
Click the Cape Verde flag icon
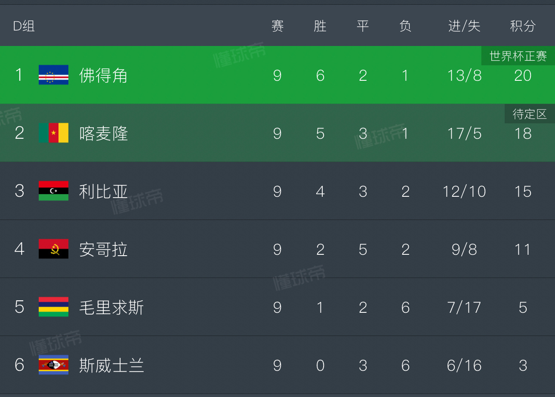click(x=53, y=75)
